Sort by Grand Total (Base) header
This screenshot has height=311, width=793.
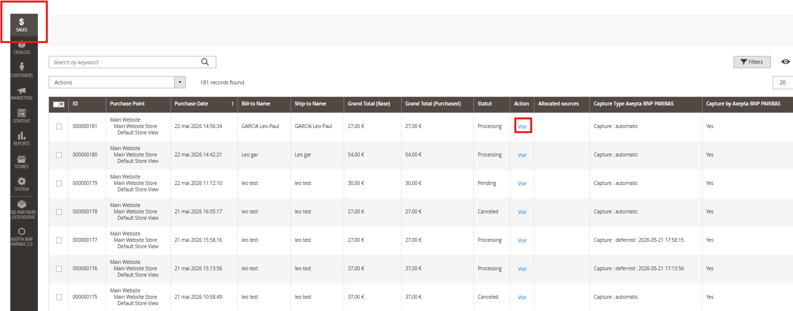tap(373, 104)
